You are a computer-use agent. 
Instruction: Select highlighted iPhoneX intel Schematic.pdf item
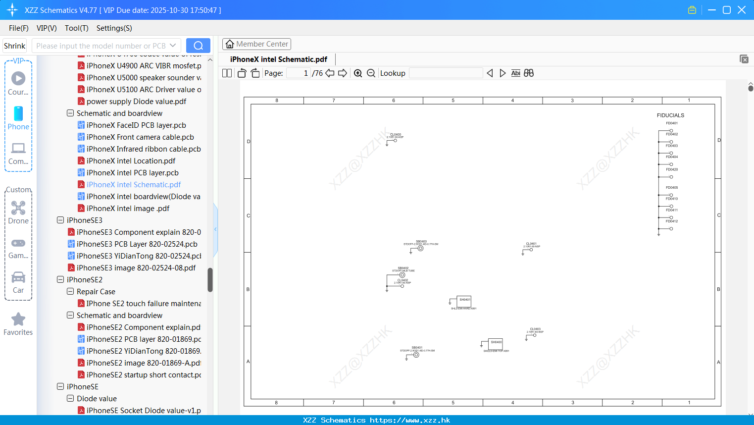[x=134, y=185]
